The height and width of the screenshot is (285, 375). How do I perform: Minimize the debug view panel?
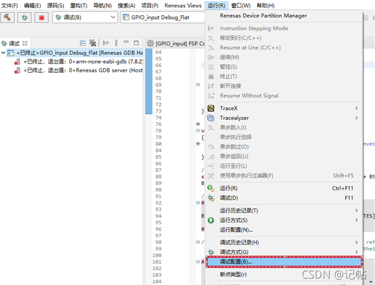click(x=126, y=42)
